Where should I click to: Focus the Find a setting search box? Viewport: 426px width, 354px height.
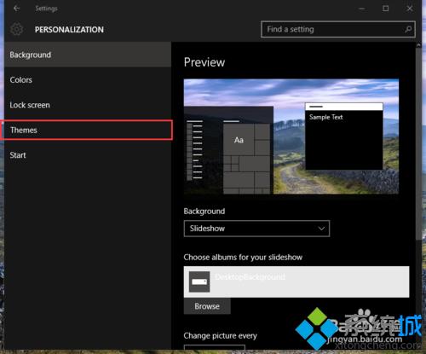[x=338, y=29]
